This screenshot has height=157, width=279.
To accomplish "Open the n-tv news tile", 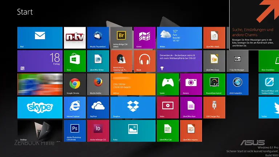I will pyautogui.click(x=75, y=37).
